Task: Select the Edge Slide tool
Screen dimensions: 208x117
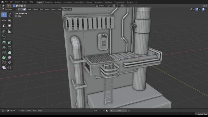Action: pyautogui.click(x=4, y=62)
